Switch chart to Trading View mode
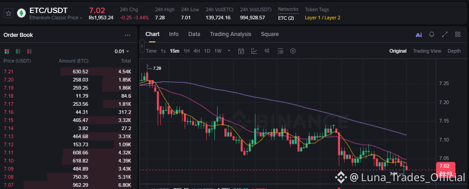The width and height of the screenshot is (469, 189). (427, 51)
